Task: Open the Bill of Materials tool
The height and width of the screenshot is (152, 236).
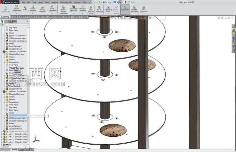Action: click(99, 10)
